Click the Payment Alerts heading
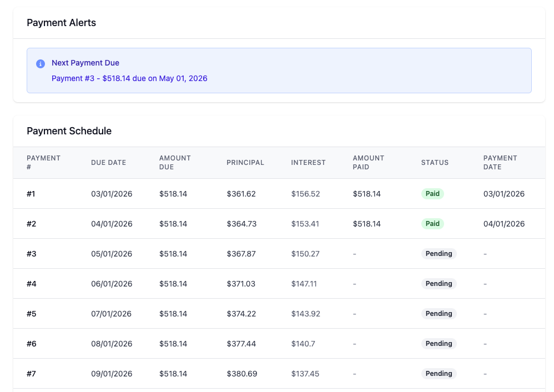Viewport: 554px width, 392px height. pyautogui.click(x=61, y=23)
